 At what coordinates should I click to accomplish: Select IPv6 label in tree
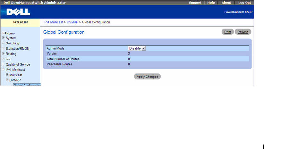coord(8,59)
